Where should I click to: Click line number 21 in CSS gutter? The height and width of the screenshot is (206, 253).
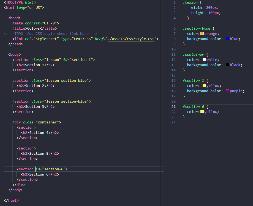173,107
